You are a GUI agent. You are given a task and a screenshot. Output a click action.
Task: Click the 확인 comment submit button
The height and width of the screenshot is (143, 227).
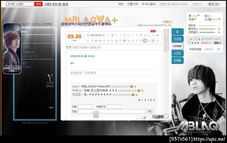click(150, 111)
